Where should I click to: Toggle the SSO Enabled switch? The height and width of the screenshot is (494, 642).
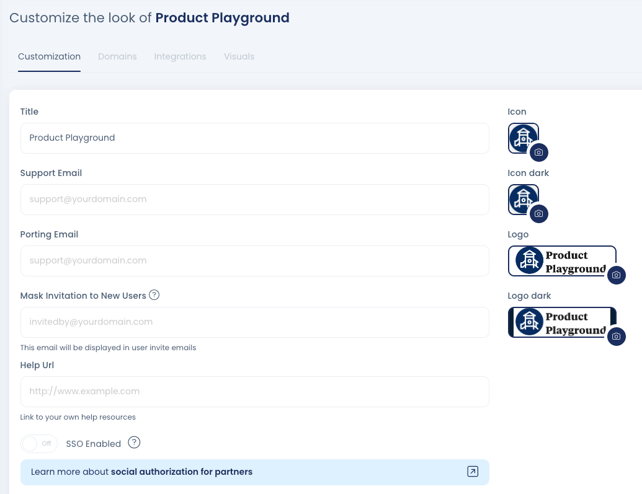pyautogui.click(x=38, y=444)
